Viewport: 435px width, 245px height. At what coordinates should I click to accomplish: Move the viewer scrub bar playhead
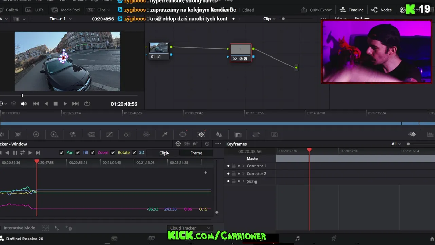(22, 95)
